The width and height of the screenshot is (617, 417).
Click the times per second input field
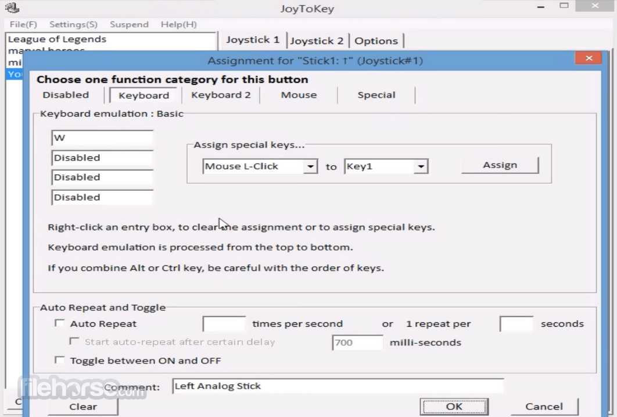224,324
